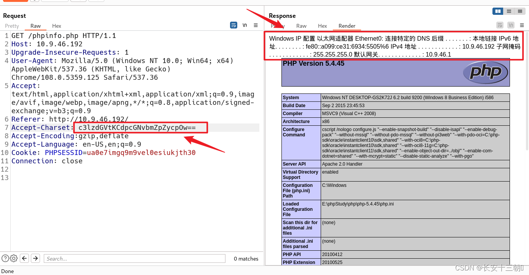Toggle \n character display in the Response panel
Viewport: 529px width, 275px height.
[511, 25]
